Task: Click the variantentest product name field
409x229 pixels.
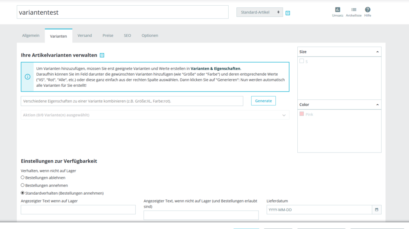Action: [123, 12]
